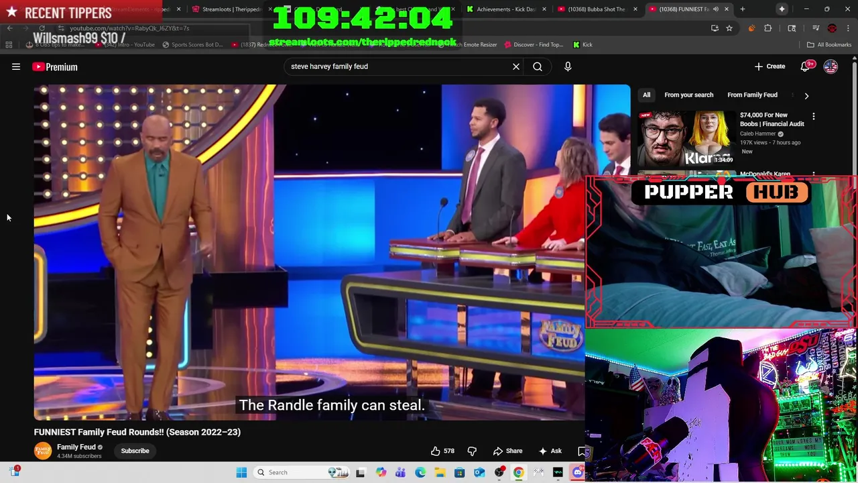Screen dimensions: 858x483
Task: Open the 'All Bookmarks' folder
Action: click(x=829, y=45)
